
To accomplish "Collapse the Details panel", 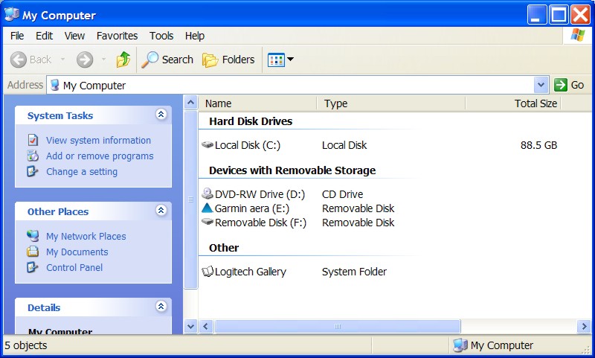I will click(161, 307).
